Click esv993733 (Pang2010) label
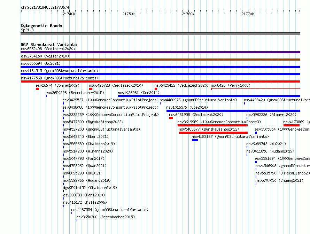 click(x=84, y=195)
